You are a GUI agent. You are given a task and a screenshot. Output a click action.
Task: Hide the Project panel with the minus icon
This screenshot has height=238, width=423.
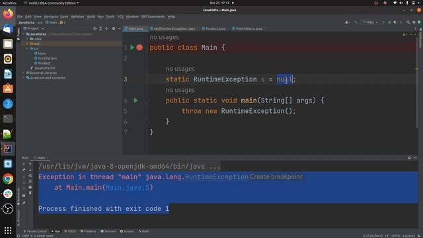[x=119, y=28]
